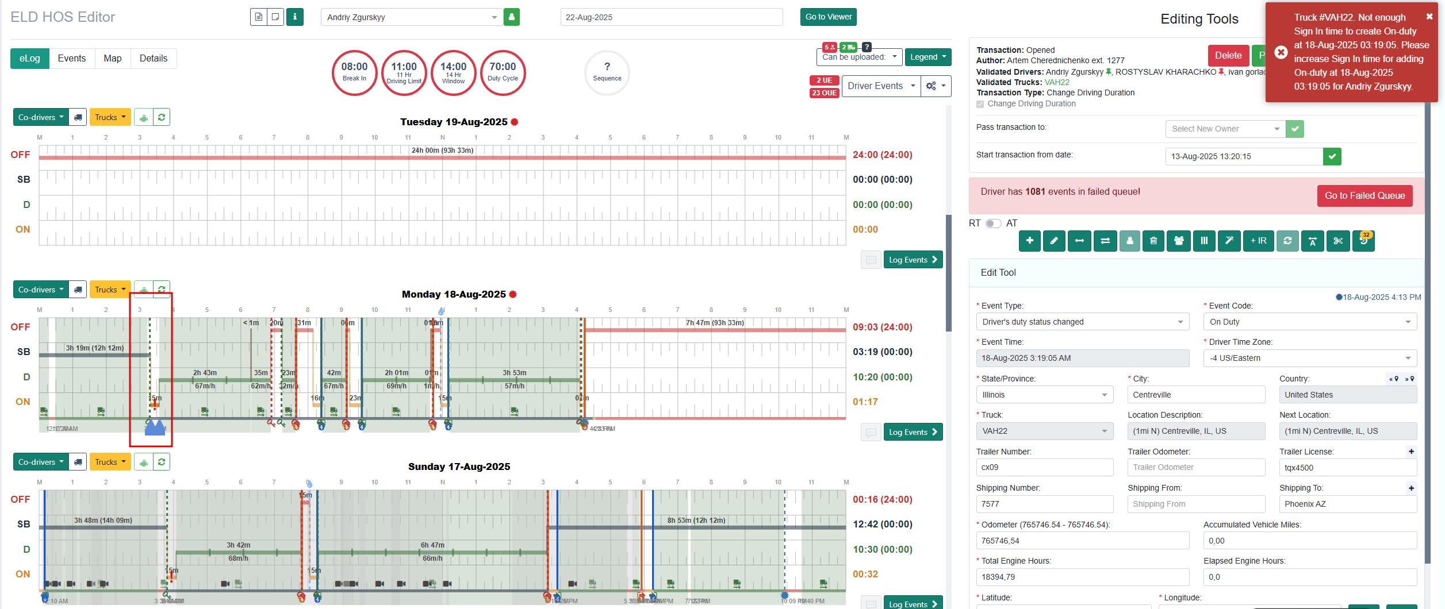
Task: Click the 08:00 Break In circle gauge
Action: coord(354,72)
